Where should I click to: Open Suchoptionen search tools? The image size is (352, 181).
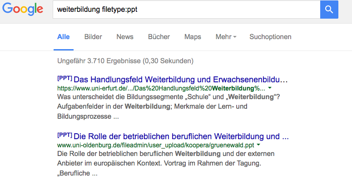(x=270, y=37)
